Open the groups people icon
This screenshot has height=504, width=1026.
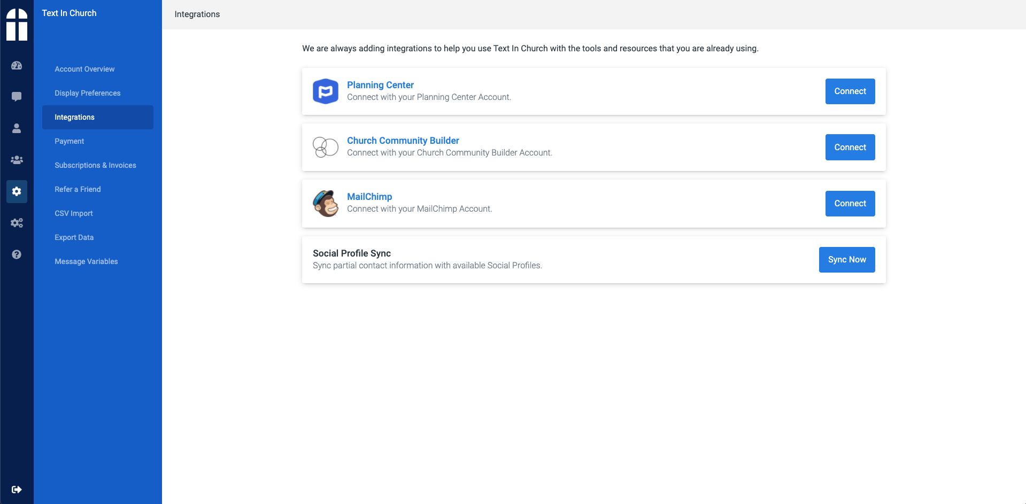(x=17, y=160)
